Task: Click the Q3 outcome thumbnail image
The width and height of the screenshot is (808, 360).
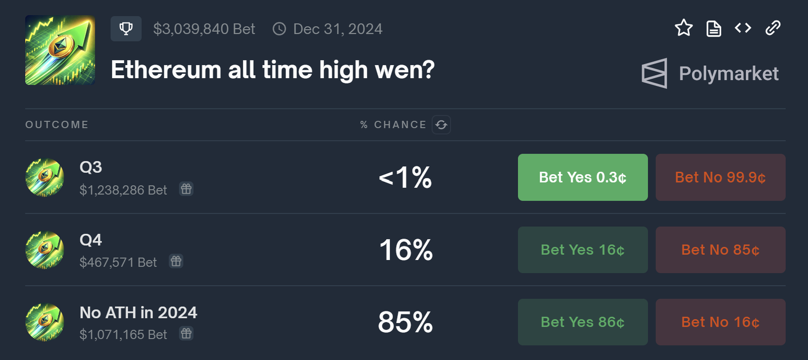Action: tap(44, 177)
